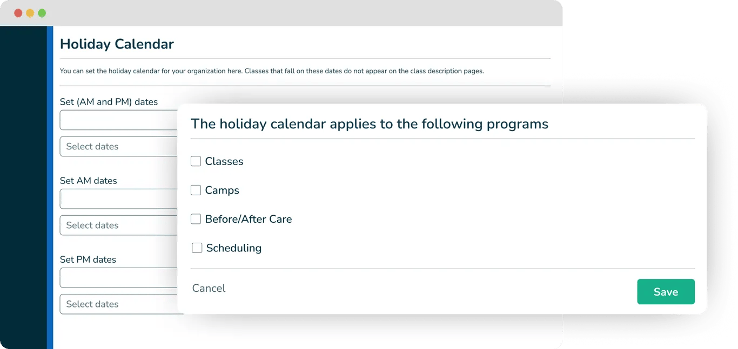738x349 pixels.
Task: Open Select dates picker under Set PM dates
Action: click(119, 304)
